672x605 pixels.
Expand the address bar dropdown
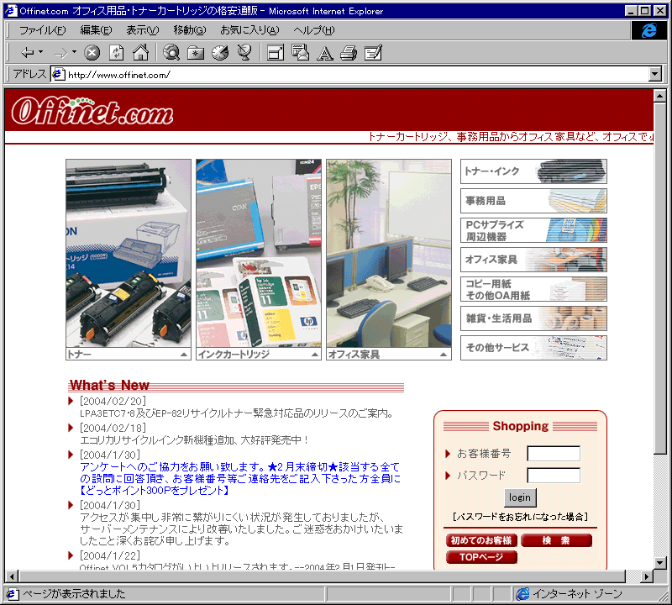click(654, 74)
